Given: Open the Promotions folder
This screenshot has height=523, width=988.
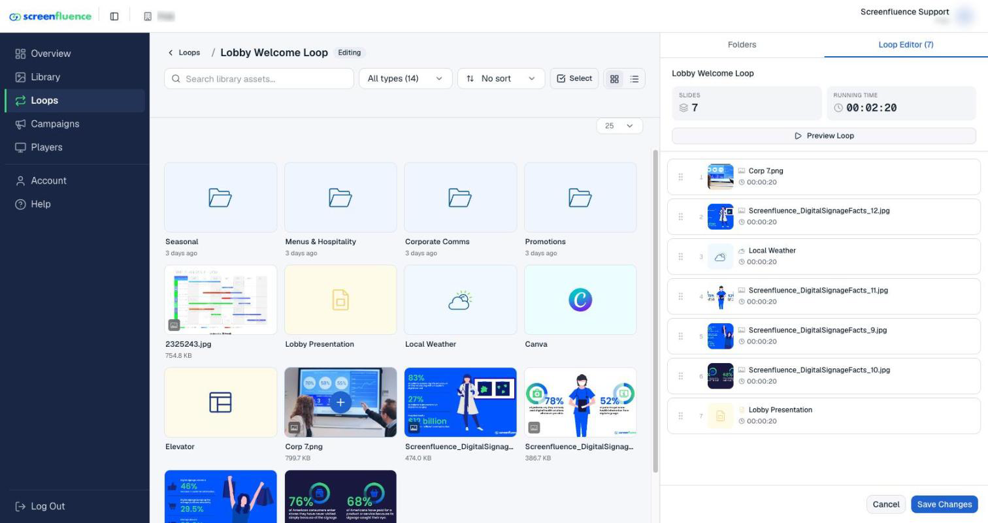Looking at the screenshot, I should coord(580,197).
